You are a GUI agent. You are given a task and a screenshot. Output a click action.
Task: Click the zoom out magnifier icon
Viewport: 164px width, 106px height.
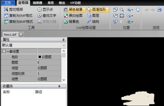pos(128,16)
